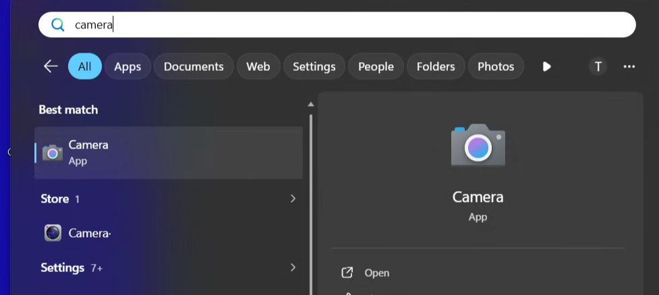The width and height of the screenshot is (659, 295).
Task: Expand the Settings results chevron
Action: pos(293,267)
